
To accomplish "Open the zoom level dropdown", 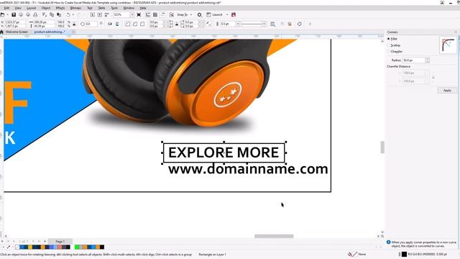I will pyautogui.click(x=132, y=14).
